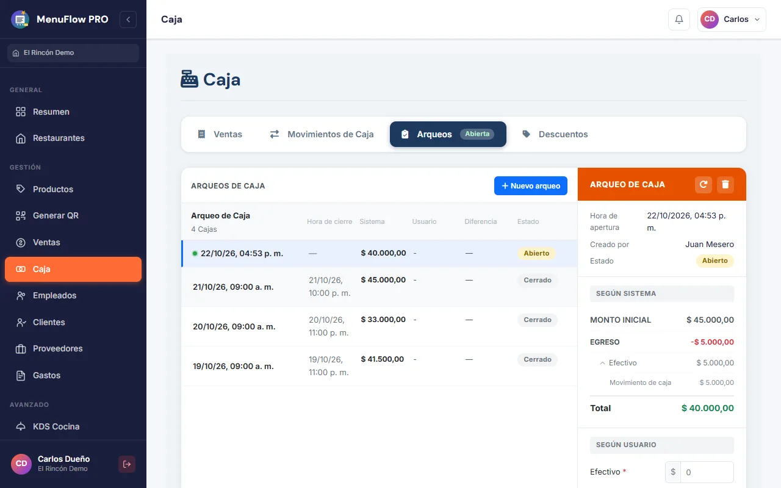Open Generar QR in the sidebar
The height and width of the screenshot is (488, 781).
(73, 215)
